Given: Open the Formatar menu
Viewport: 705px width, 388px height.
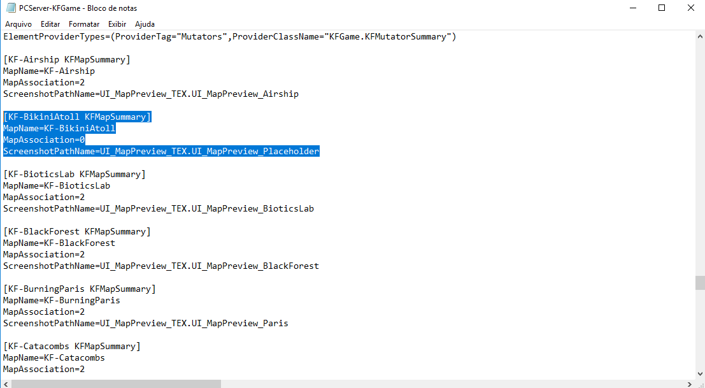Looking at the screenshot, I should tap(84, 24).
